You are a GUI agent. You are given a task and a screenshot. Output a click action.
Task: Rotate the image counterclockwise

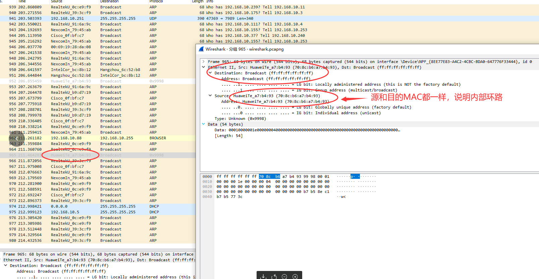click(x=274, y=276)
